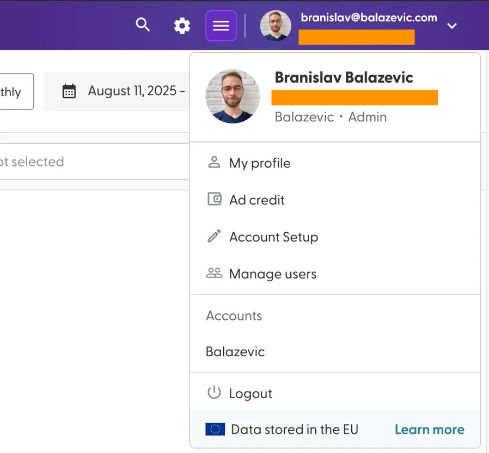This screenshot has height=453, width=489.
Task: Open Account Setup menu item
Action: tap(335, 237)
